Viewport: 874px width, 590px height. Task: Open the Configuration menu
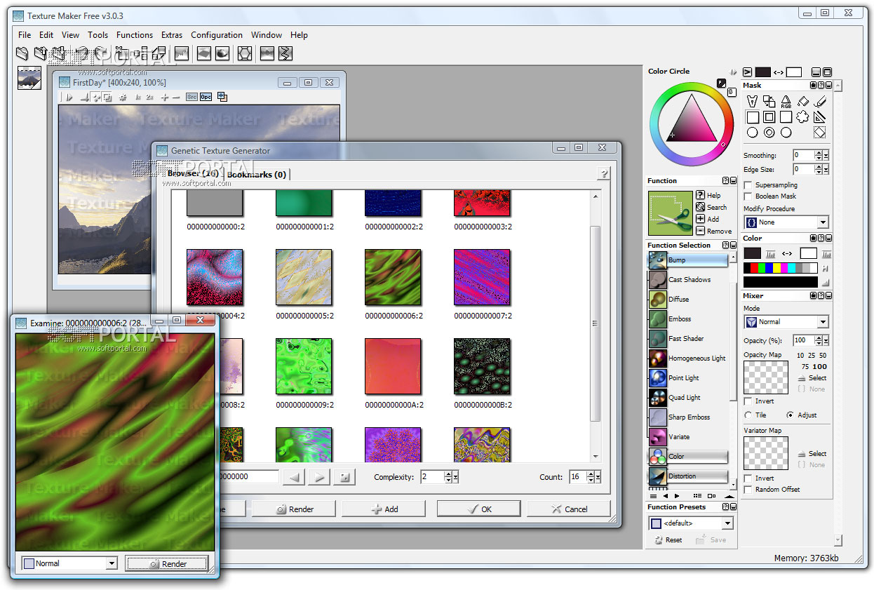[x=217, y=35]
